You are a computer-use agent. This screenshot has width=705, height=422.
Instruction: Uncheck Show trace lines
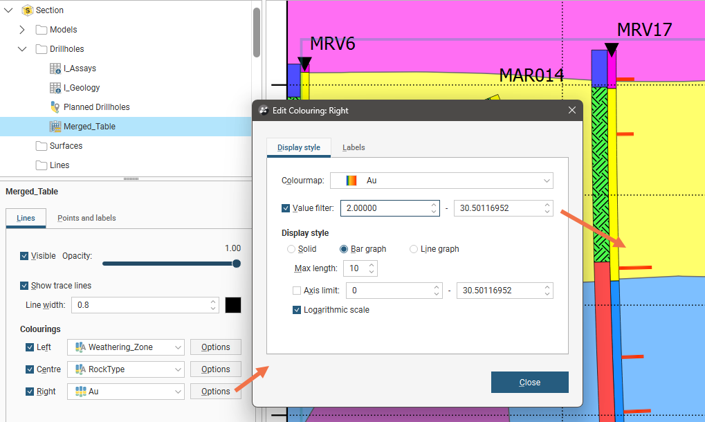pyautogui.click(x=26, y=286)
